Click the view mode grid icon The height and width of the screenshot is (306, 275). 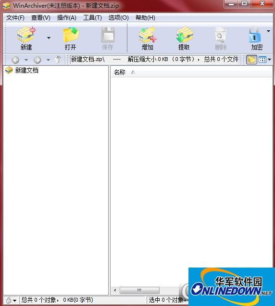point(262,60)
